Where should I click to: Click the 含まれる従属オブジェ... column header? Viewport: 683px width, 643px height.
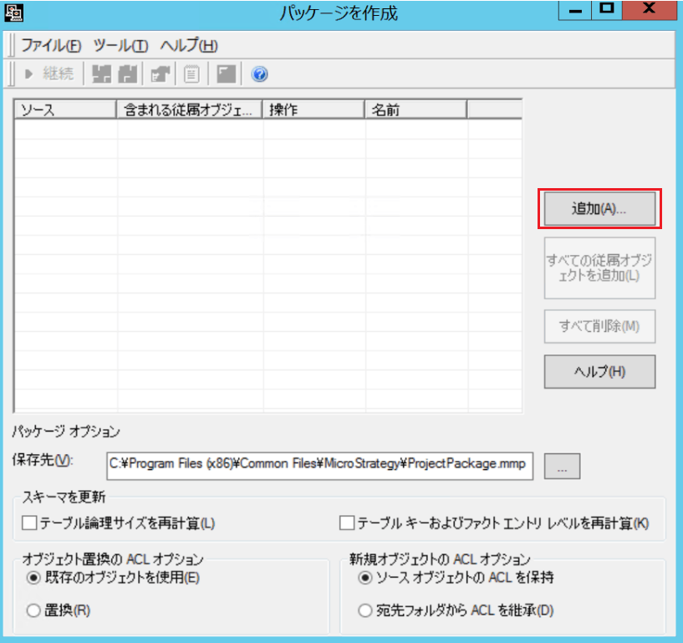tap(190, 110)
